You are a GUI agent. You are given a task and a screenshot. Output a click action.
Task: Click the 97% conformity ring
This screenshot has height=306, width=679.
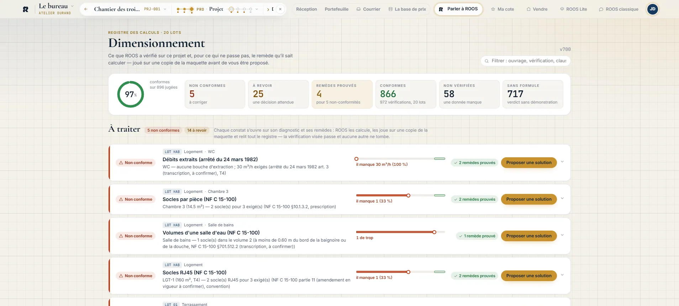(131, 94)
